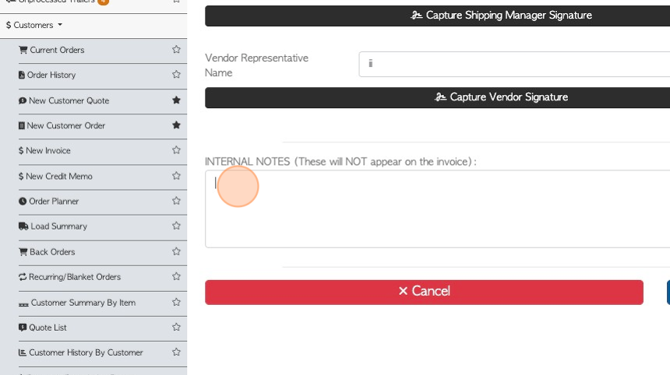Favorite the New Invoice star
The width and height of the screenshot is (670, 375).
pos(176,150)
